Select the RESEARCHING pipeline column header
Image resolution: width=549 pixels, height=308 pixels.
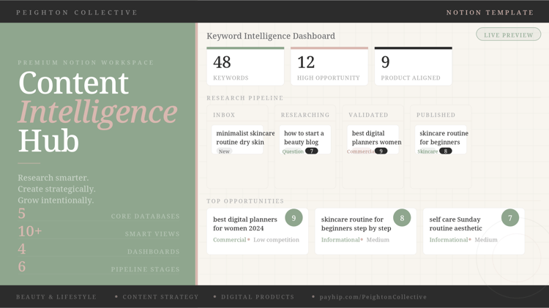click(305, 115)
